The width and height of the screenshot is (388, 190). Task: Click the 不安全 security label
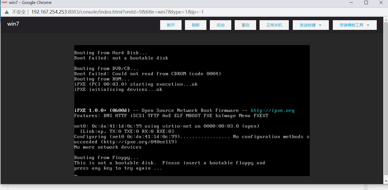point(19,12)
